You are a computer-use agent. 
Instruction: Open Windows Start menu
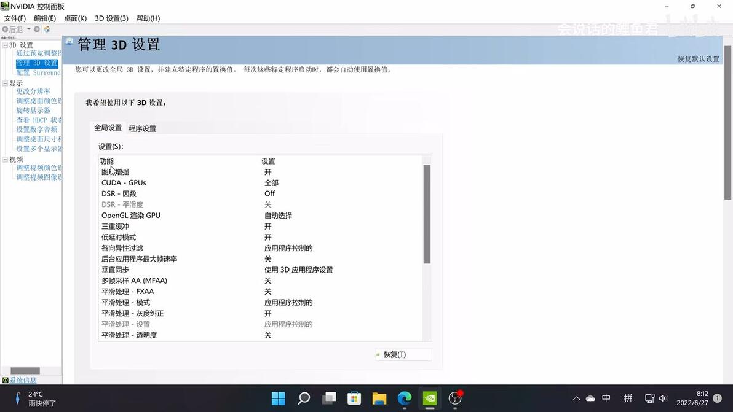pos(278,398)
